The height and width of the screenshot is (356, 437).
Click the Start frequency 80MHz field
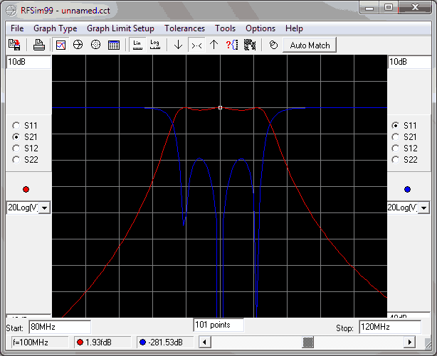[60, 327]
